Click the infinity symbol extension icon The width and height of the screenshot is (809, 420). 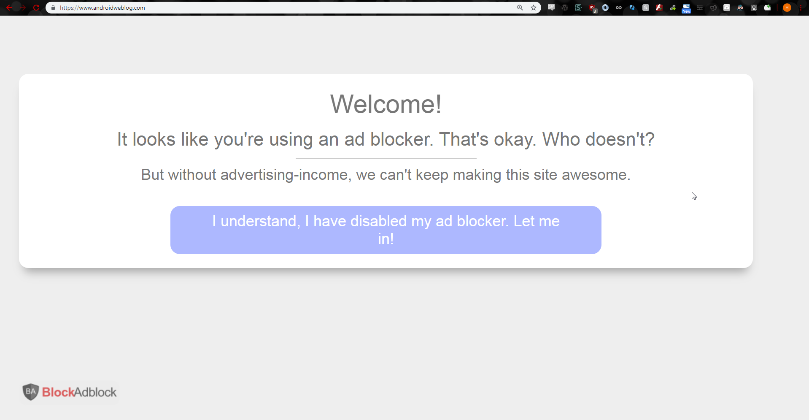point(619,8)
